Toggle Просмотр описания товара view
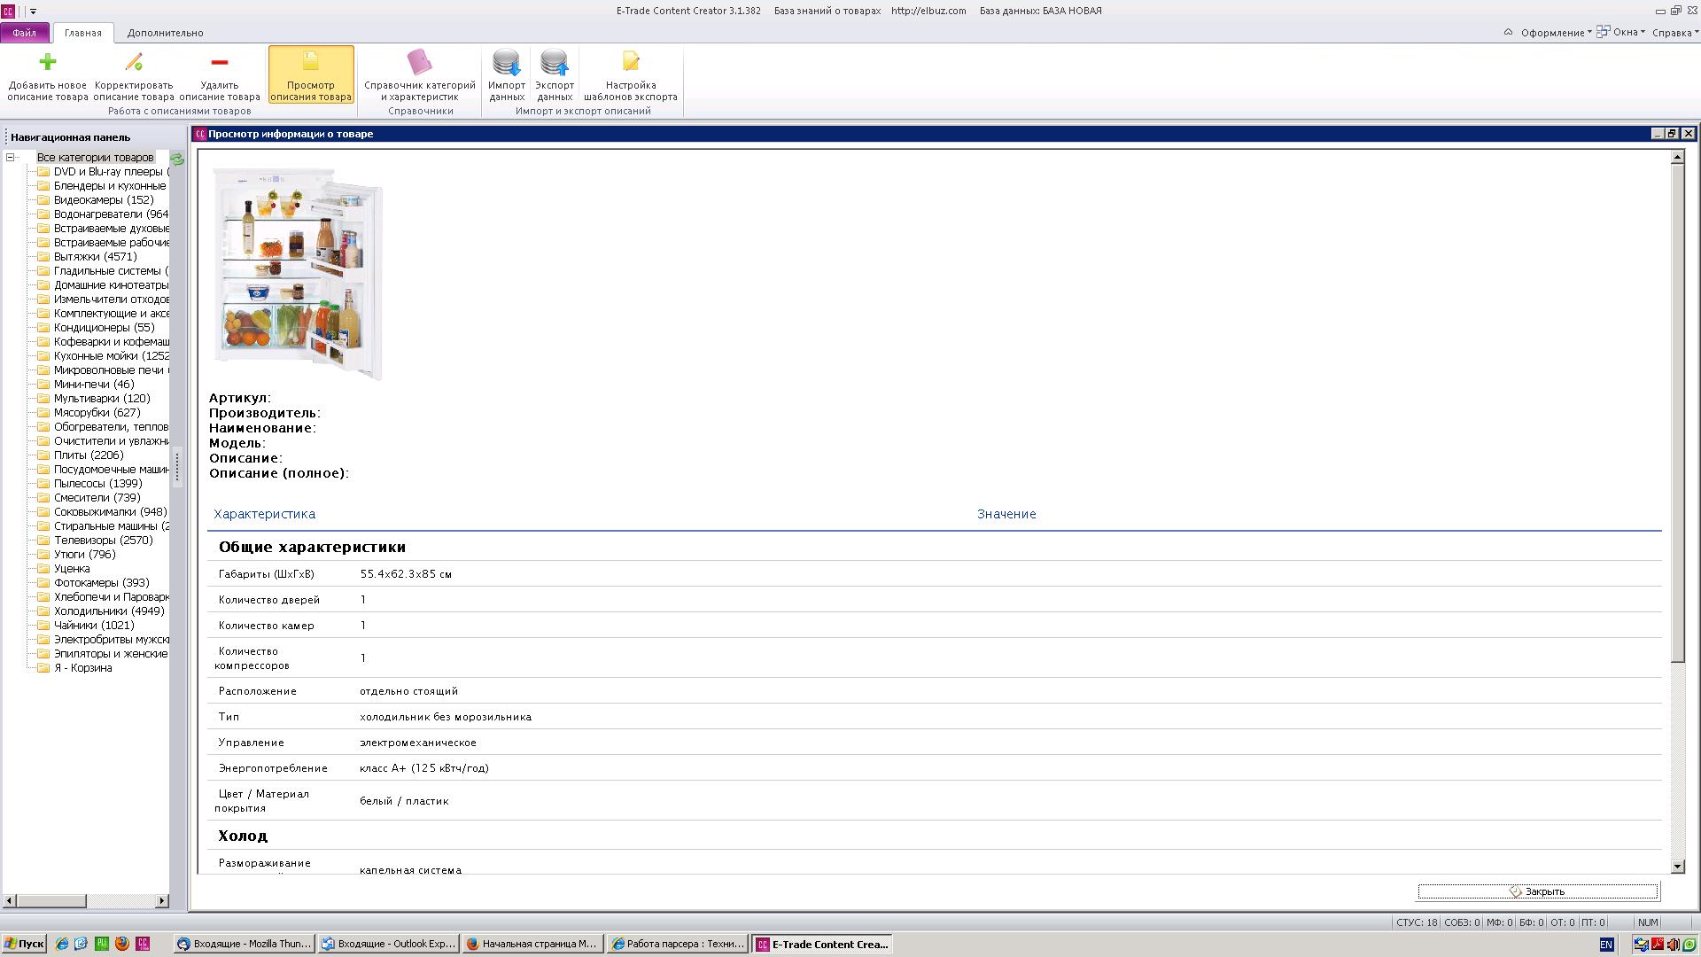The height and width of the screenshot is (957, 1701). tap(311, 75)
